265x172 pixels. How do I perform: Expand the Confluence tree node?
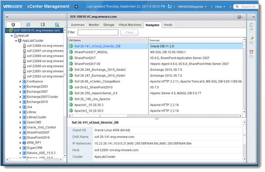20,82
